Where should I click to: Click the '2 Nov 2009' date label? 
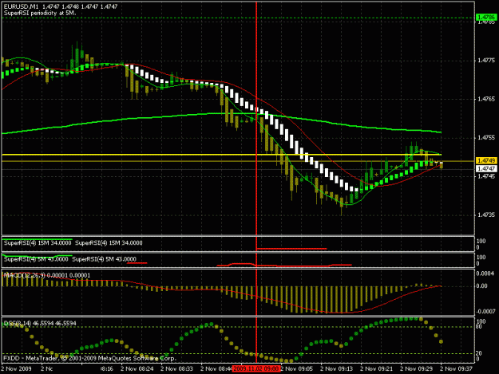(x=17, y=369)
